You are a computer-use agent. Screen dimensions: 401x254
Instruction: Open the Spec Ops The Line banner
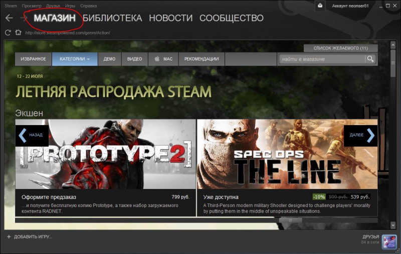click(287, 154)
